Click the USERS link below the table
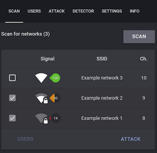 pyautogui.click(x=25, y=139)
